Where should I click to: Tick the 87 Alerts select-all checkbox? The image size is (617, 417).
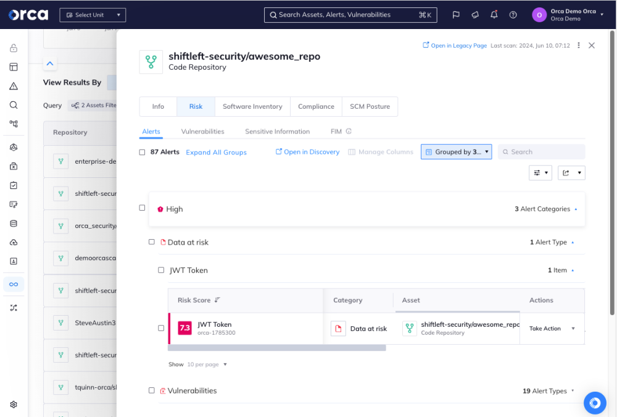pos(142,152)
